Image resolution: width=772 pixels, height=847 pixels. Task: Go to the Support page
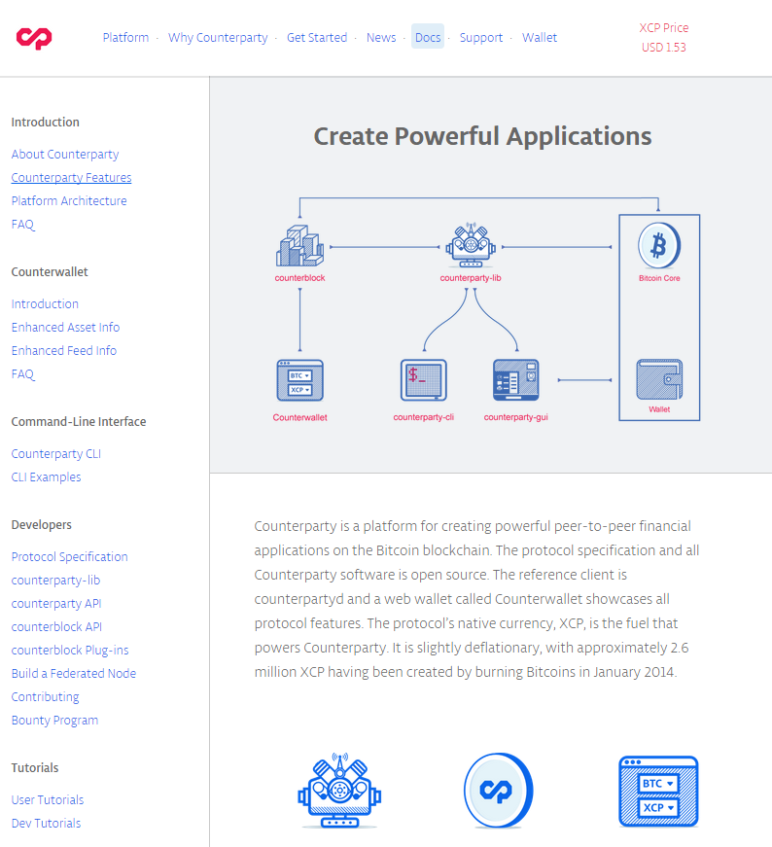(481, 38)
